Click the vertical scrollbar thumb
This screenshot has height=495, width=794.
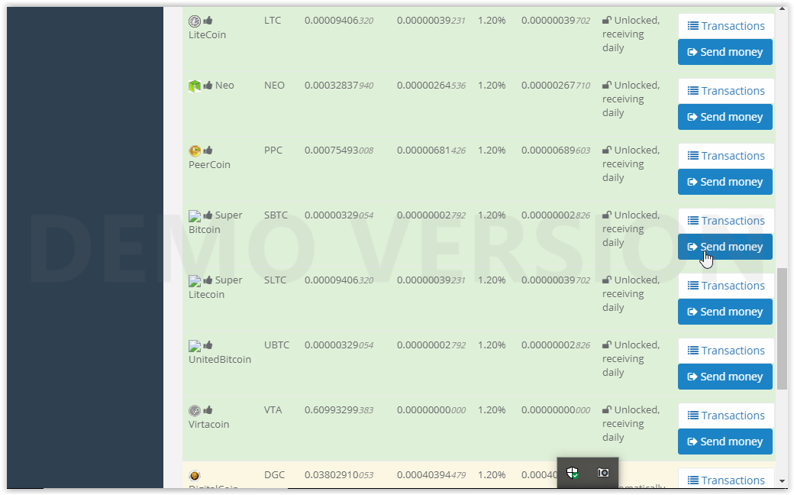coord(783,328)
